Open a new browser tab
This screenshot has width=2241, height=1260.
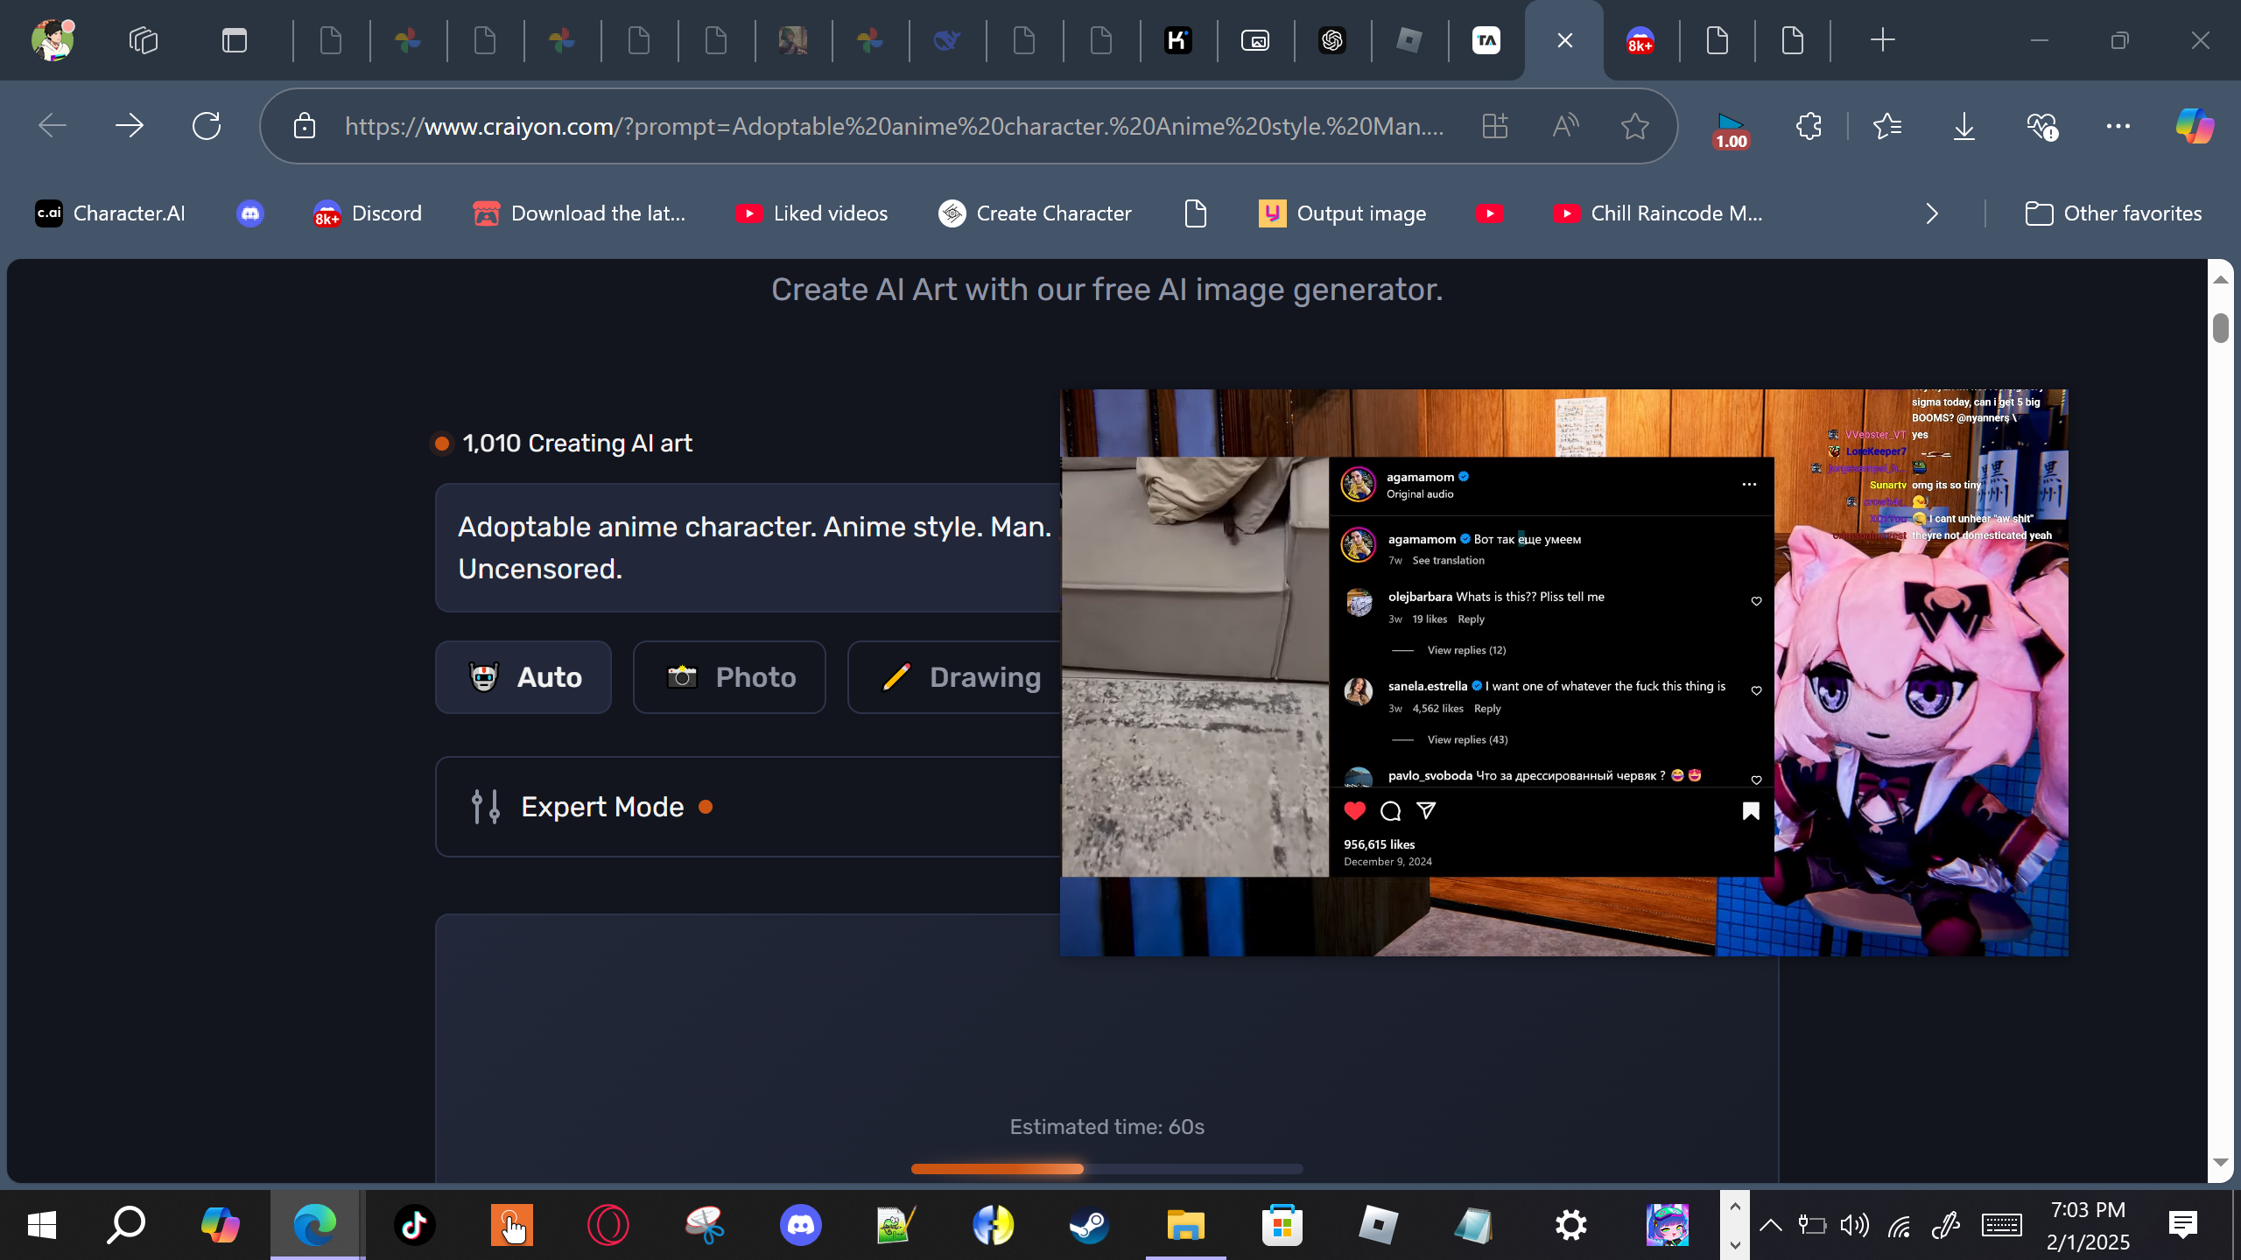pos(1882,40)
